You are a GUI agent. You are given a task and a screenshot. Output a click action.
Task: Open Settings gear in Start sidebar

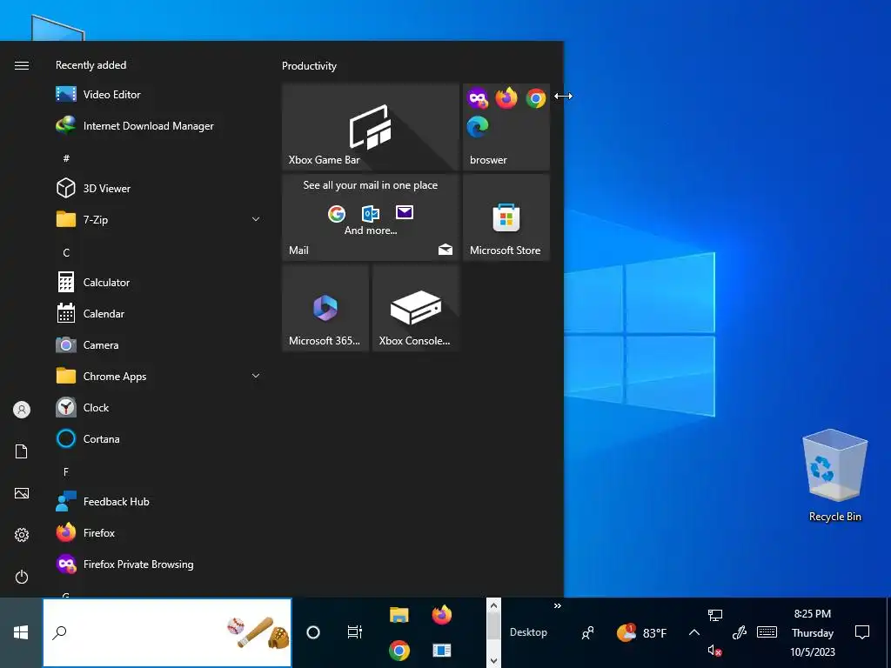22,535
